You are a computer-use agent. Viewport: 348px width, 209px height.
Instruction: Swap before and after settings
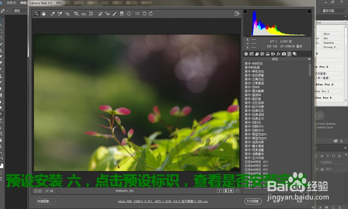pos(226,191)
